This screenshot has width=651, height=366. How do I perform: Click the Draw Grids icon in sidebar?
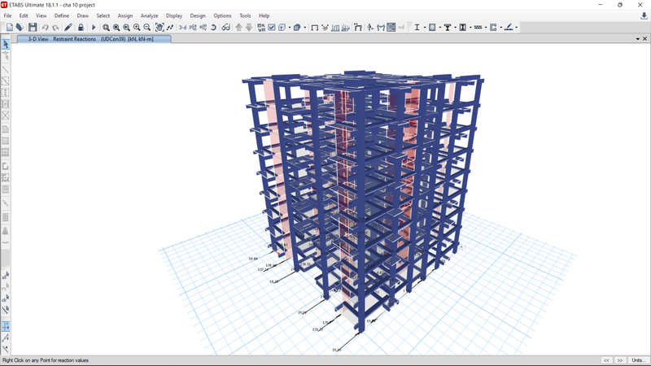(6, 217)
